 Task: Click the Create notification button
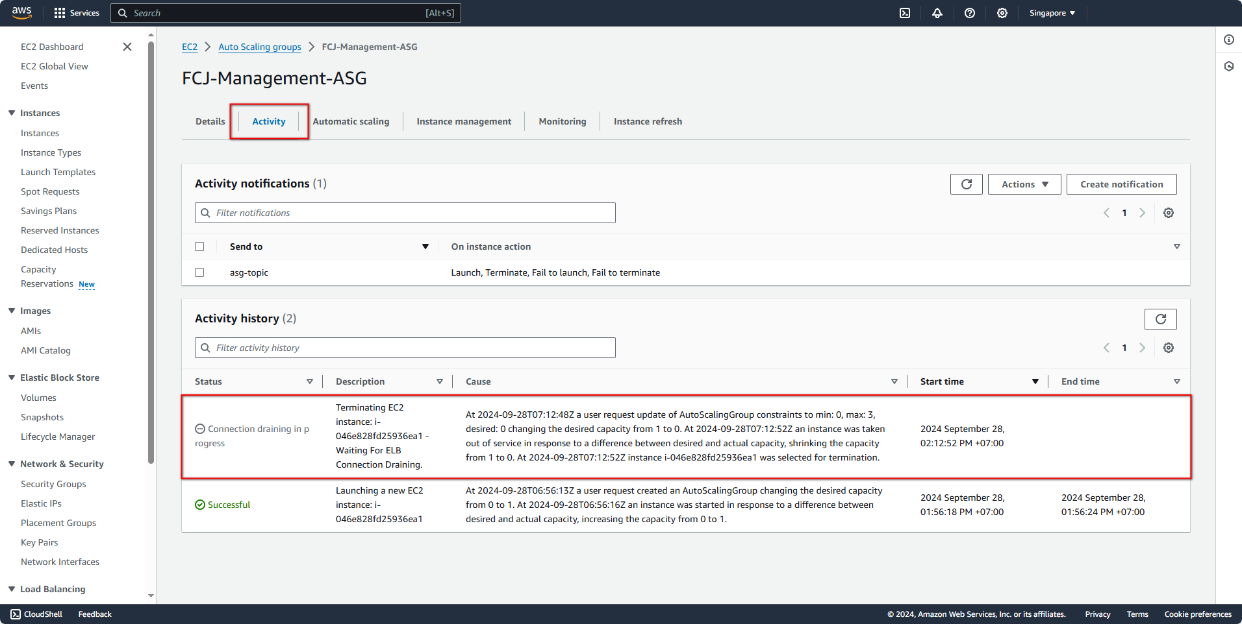pyautogui.click(x=1122, y=184)
